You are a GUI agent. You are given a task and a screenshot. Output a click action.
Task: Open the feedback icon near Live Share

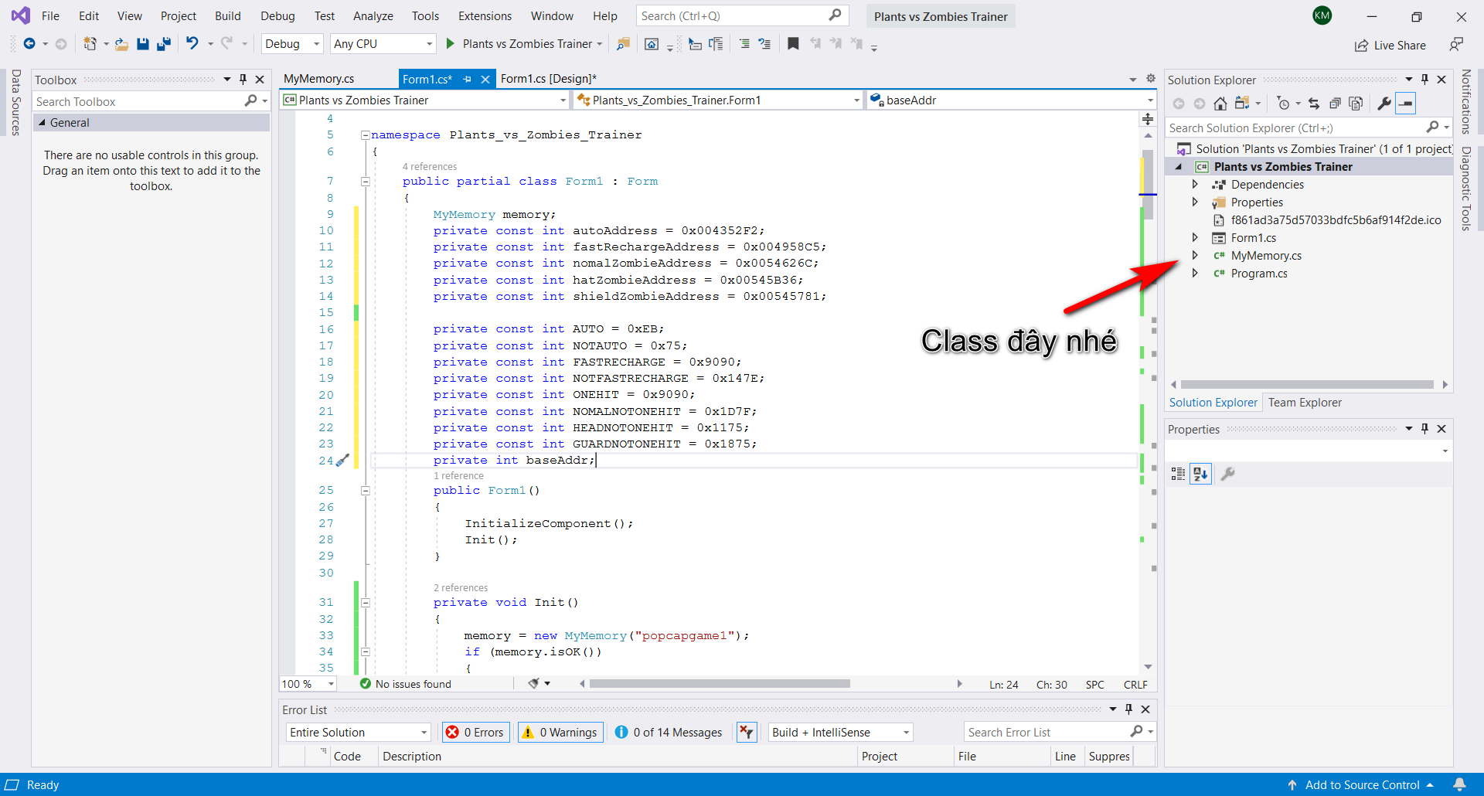[1456, 45]
